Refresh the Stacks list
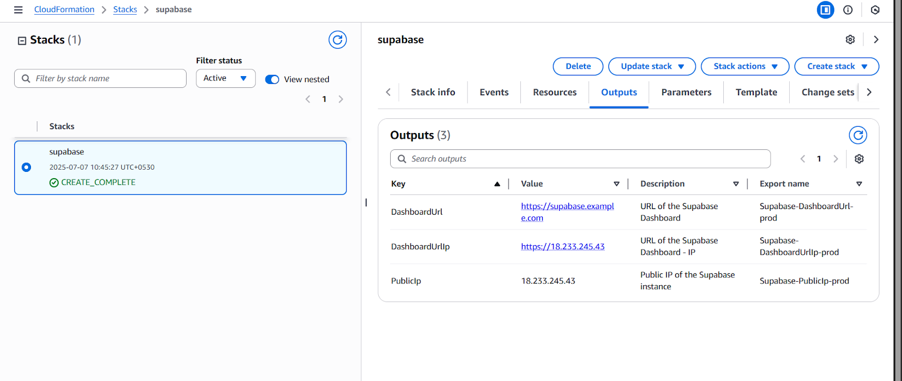Image resolution: width=902 pixels, height=381 pixels. [338, 39]
